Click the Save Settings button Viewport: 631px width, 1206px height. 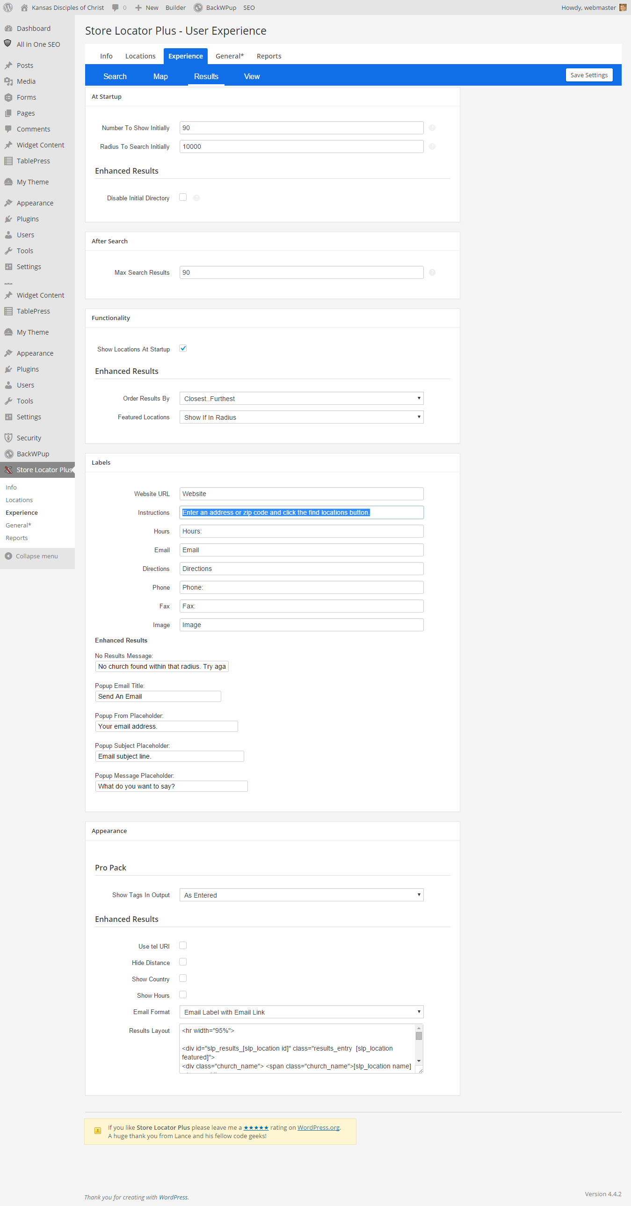tap(589, 75)
